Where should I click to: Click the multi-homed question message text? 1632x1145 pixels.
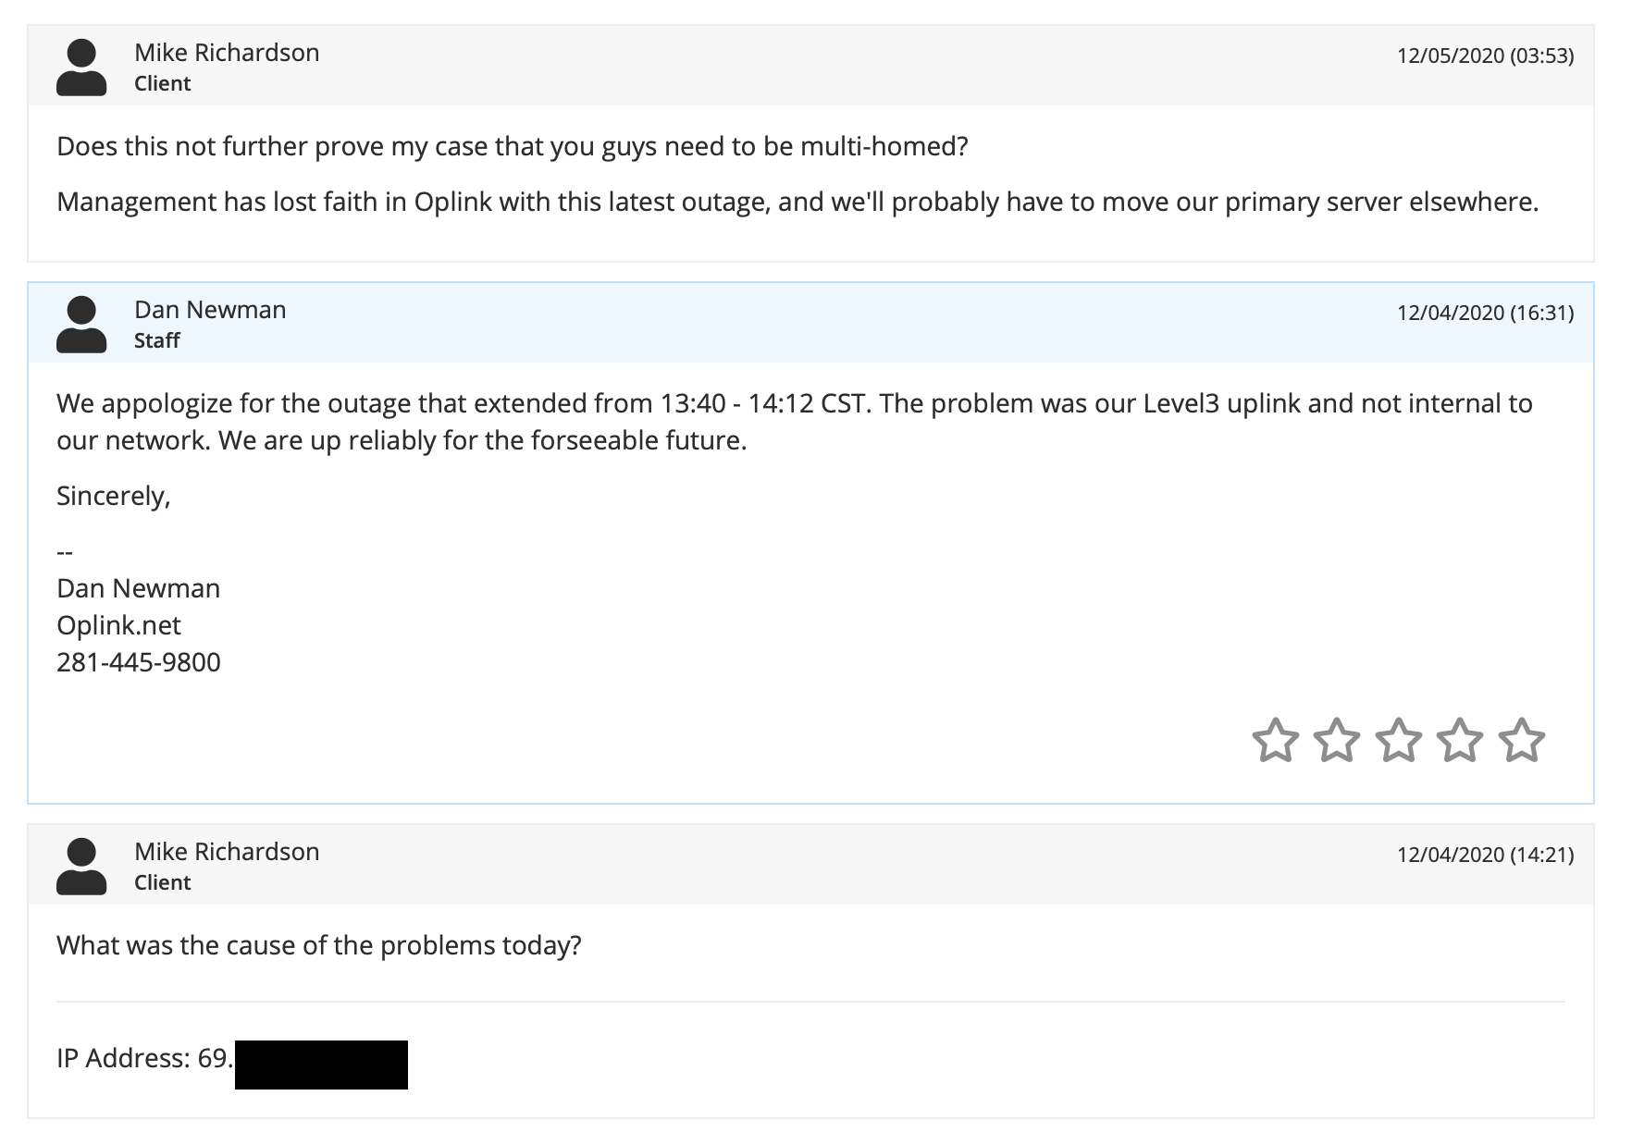tap(513, 146)
